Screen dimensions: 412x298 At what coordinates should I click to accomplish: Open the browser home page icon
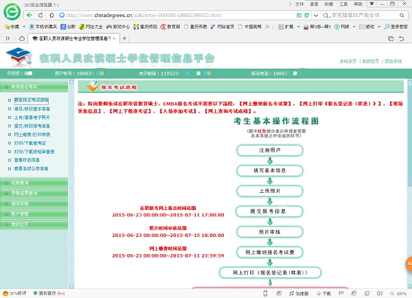(x=51, y=15)
